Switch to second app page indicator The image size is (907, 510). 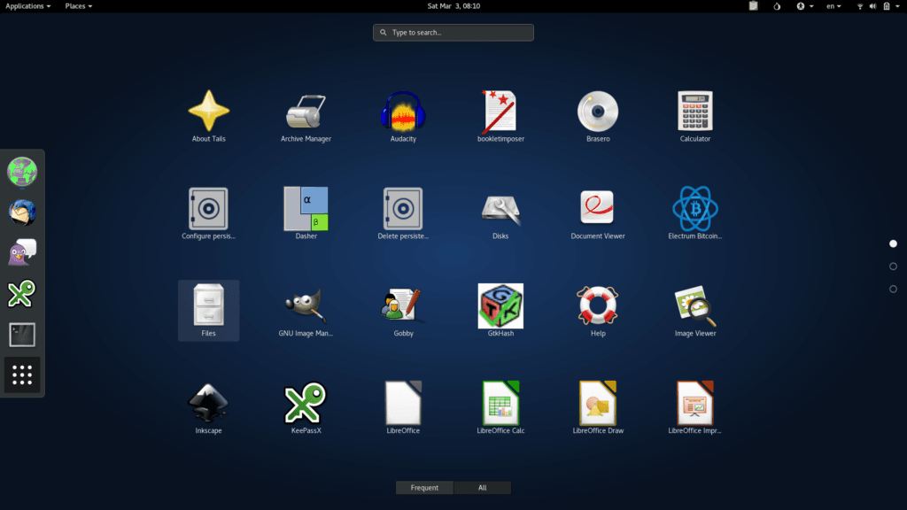pos(893,267)
